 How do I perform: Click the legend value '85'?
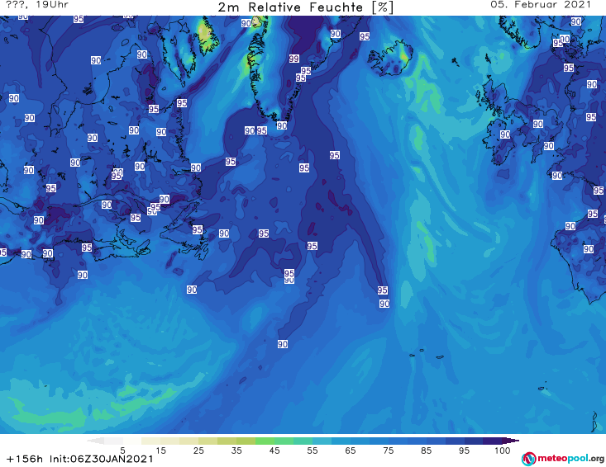pyautogui.click(x=427, y=450)
